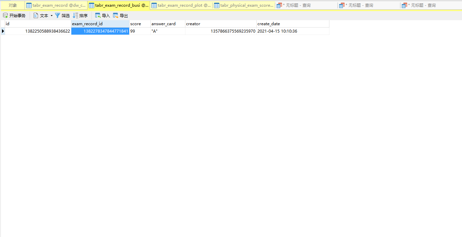The height and width of the screenshot is (237, 462).
Task: Click table icon on tabr_physical_exam_score tab
Action: [217, 5]
